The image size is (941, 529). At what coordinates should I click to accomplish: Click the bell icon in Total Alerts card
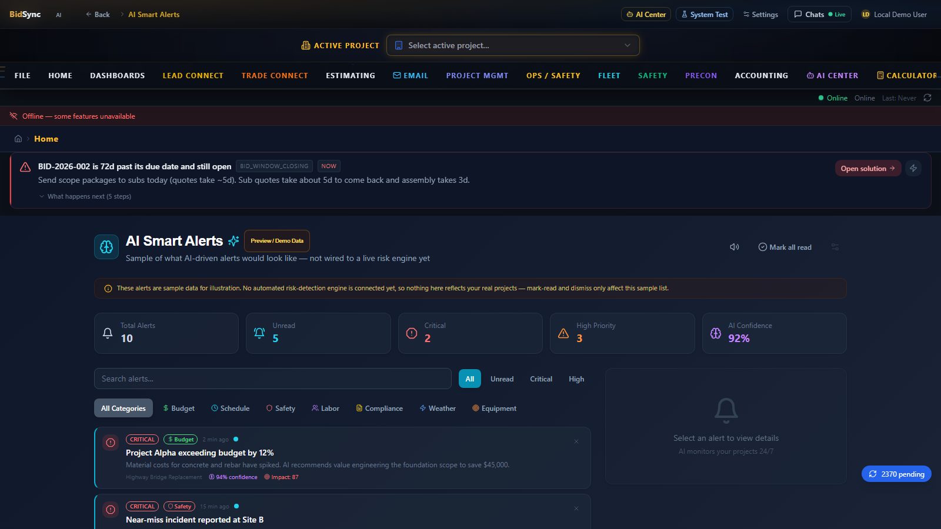(108, 333)
